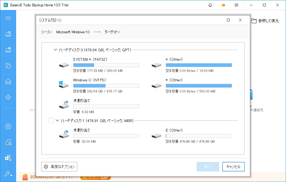Open System Clone sidebar icon with lock
Viewport: 286px width, 182px height.
click(x=8, y=158)
